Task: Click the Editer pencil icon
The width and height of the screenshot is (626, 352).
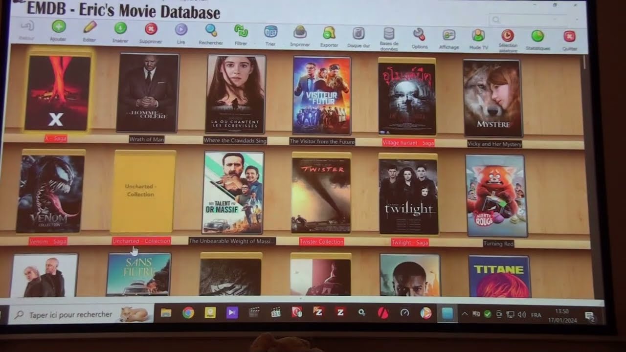Action: (90, 27)
